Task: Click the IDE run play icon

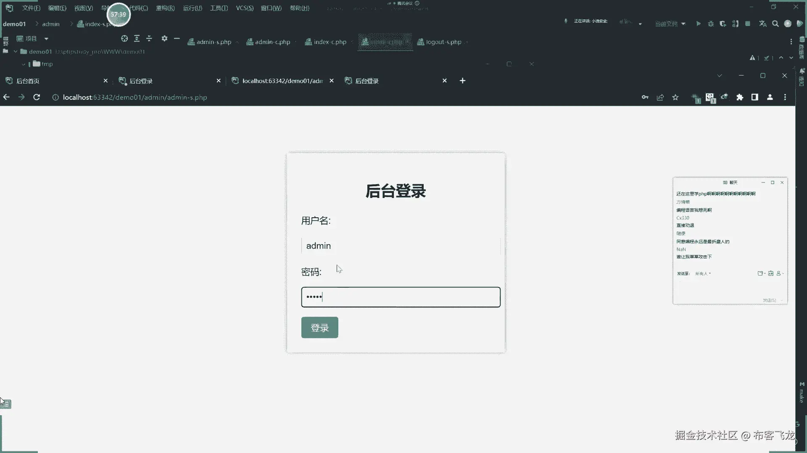Action: 698,24
